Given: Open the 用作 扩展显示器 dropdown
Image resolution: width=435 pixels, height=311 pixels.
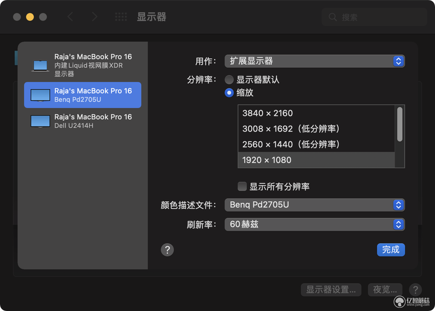Looking at the screenshot, I should pyautogui.click(x=315, y=61).
